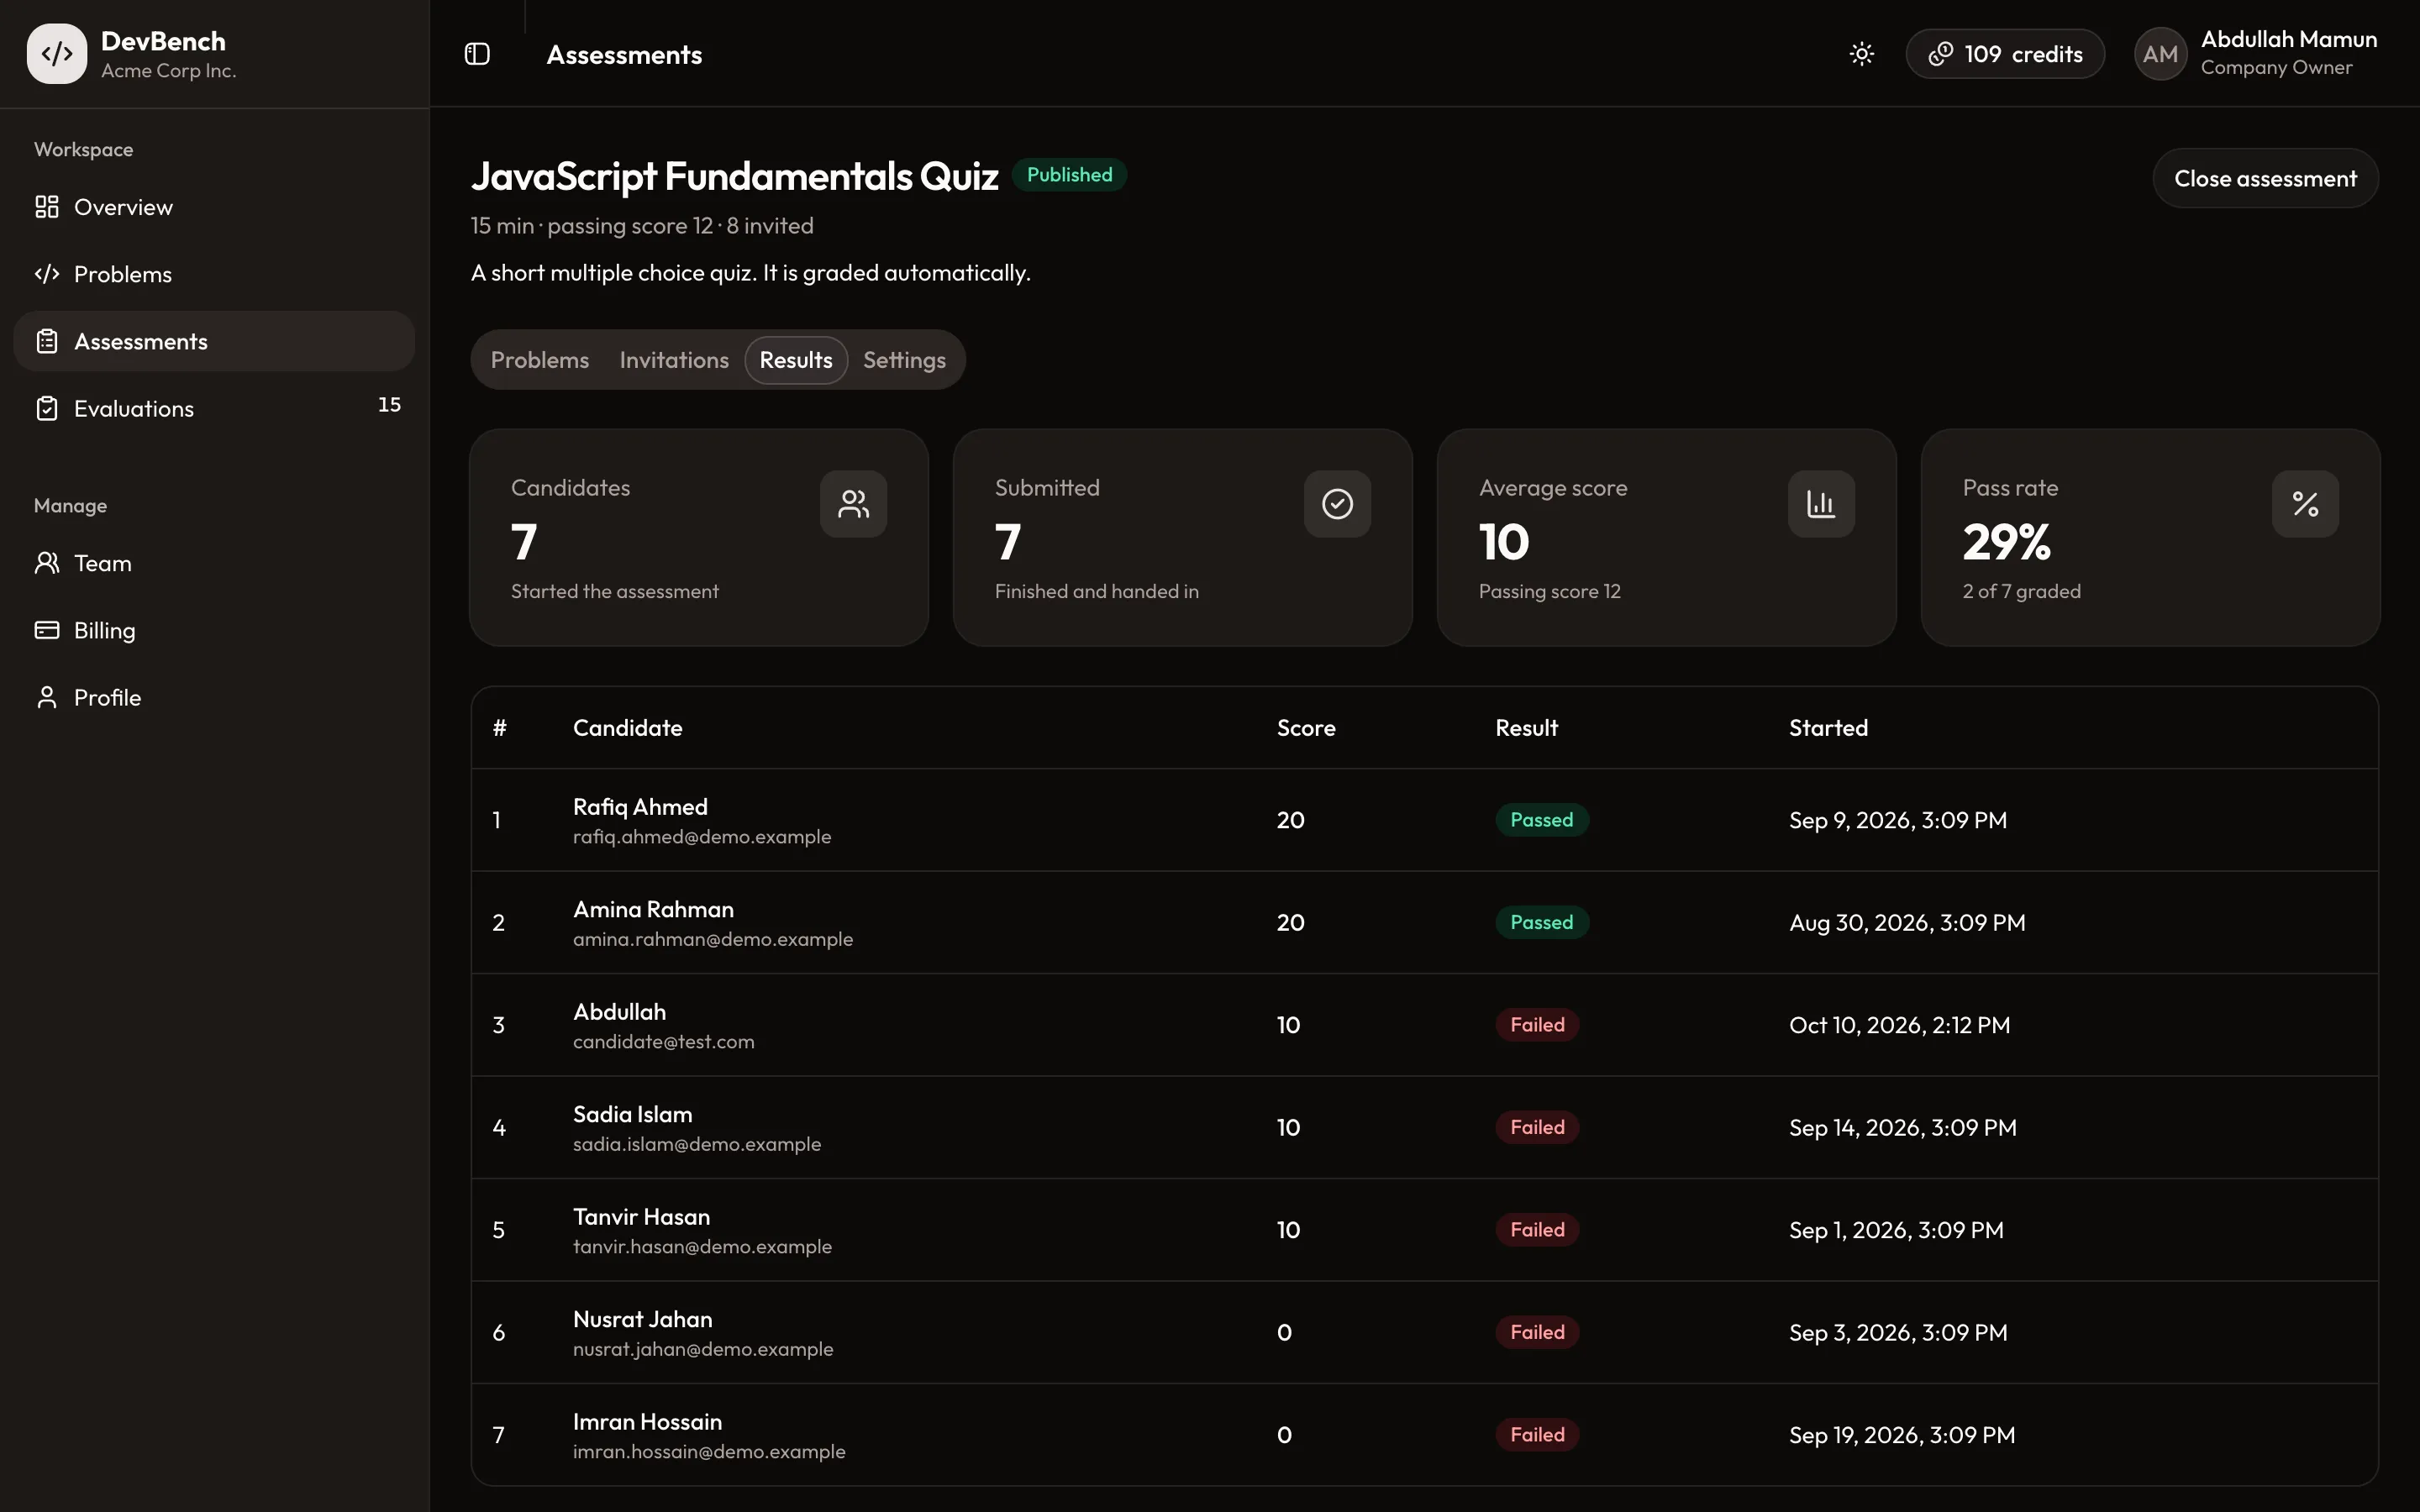Click Aug 30, 2026, 3:09 PM date

pyautogui.click(x=1907, y=922)
